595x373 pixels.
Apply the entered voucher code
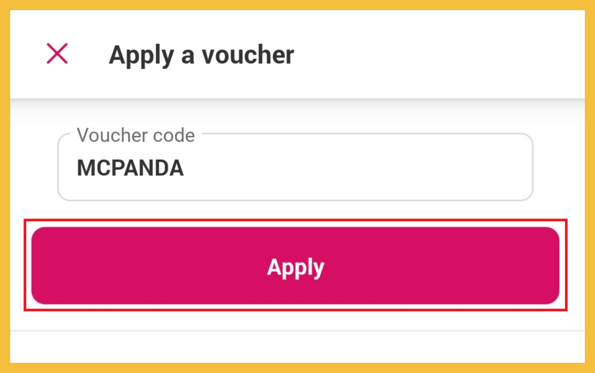coord(295,266)
